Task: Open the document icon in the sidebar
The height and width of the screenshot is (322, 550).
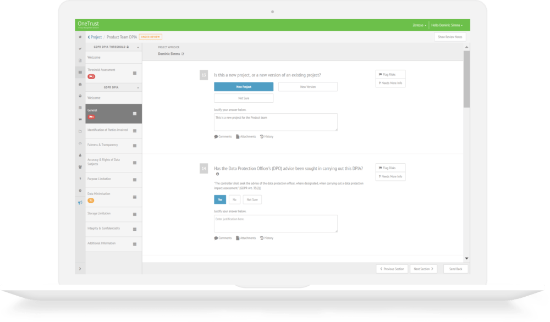Action: tap(80, 60)
